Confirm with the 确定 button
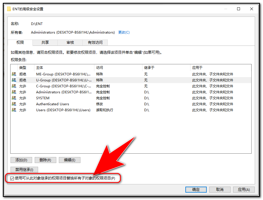 (196, 189)
